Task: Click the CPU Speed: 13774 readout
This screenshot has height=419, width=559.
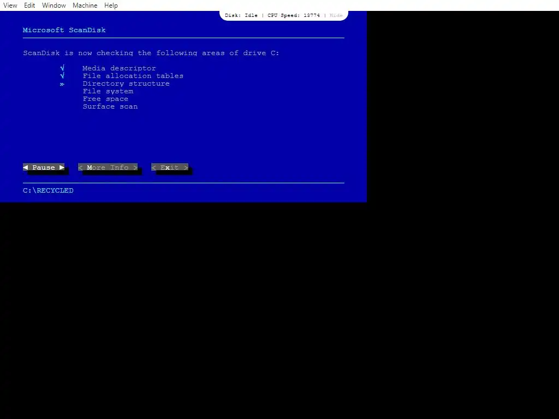Action: click(x=293, y=15)
